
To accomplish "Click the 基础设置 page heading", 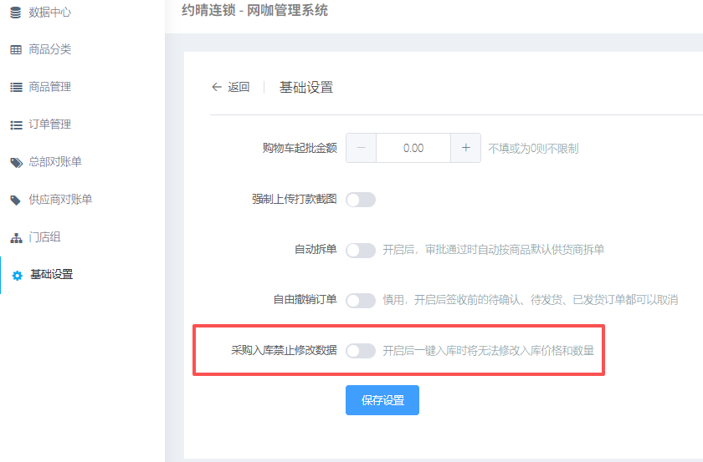I will tap(306, 87).
